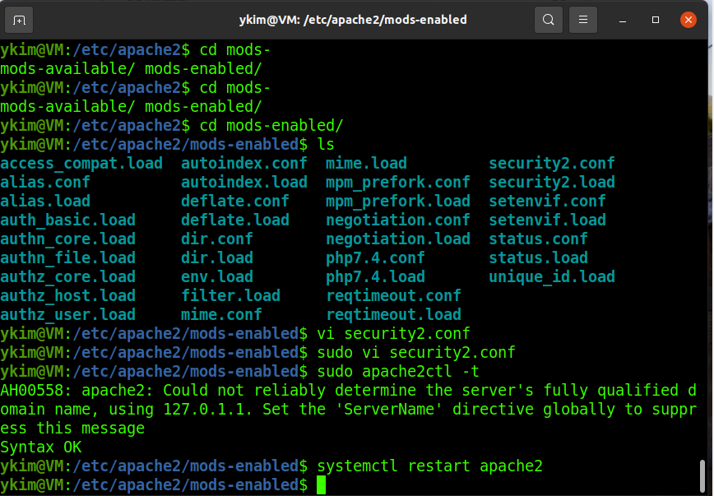The height and width of the screenshot is (496, 714).
Task: Click security2.load file name
Action: click(552, 182)
